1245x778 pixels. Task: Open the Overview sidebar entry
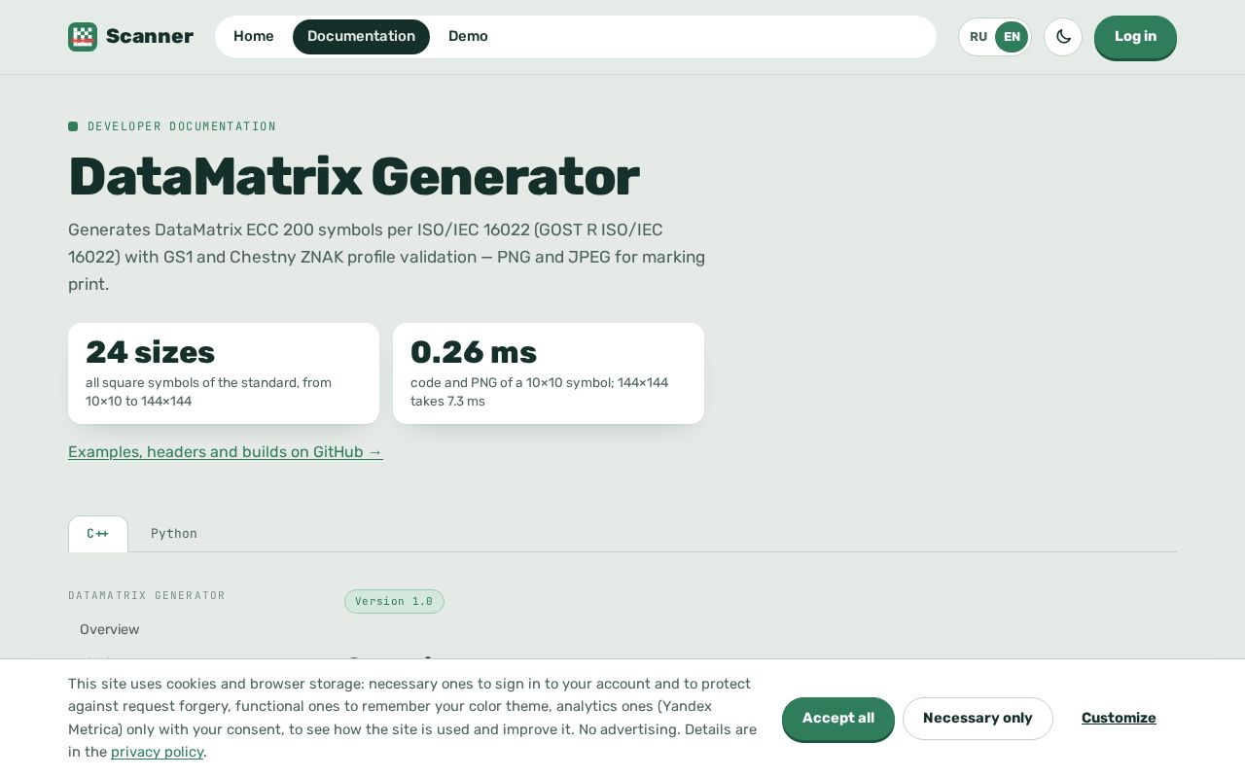tap(110, 629)
